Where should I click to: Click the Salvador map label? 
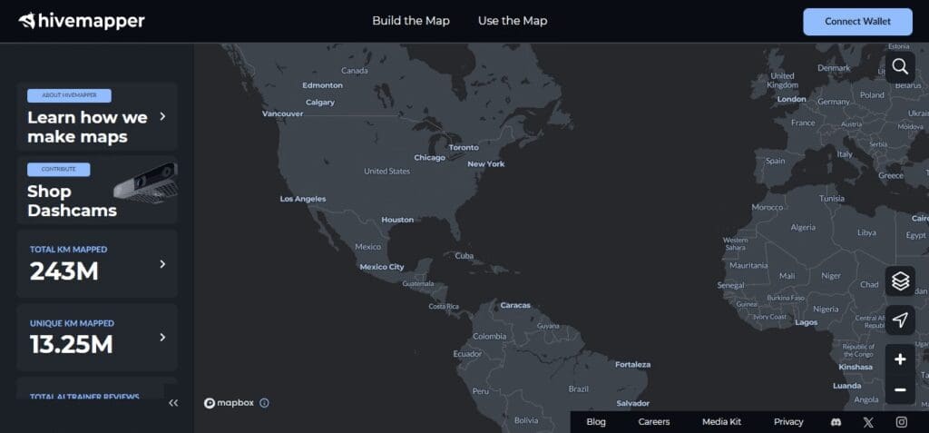tap(632, 403)
